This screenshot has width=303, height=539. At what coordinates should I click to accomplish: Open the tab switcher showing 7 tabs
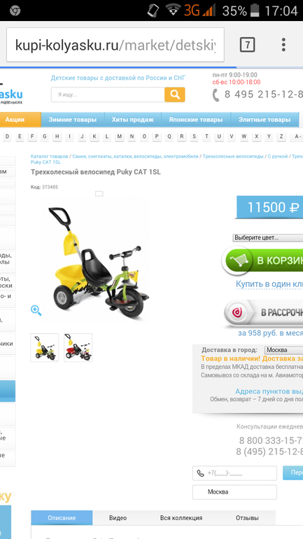[x=247, y=45]
